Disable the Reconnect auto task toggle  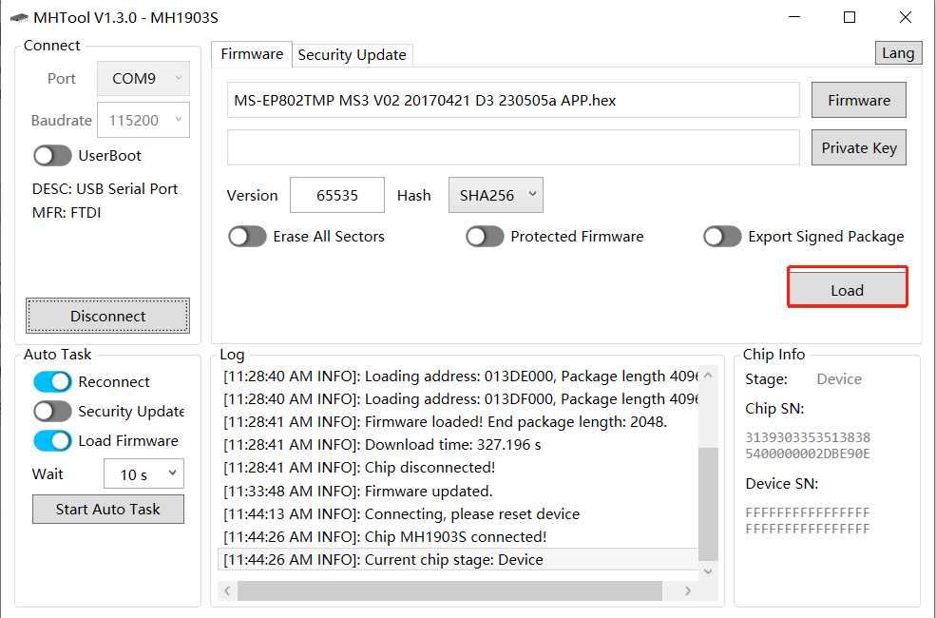pos(52,381)
